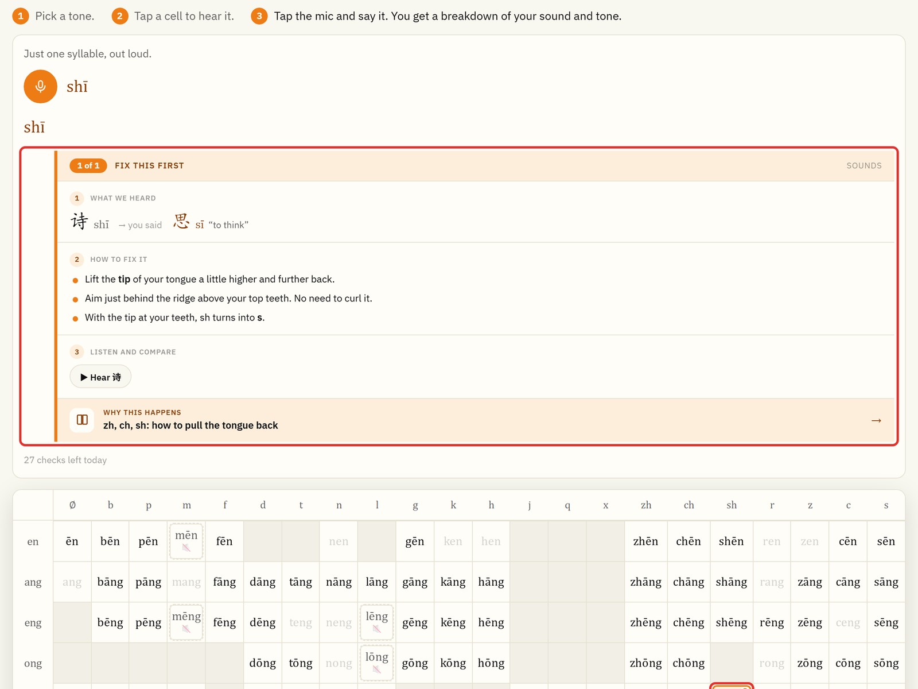Tap the zhōng cell
Image resolution: width=918 pixels, height=689 pixels.
(x=646, y=664)
